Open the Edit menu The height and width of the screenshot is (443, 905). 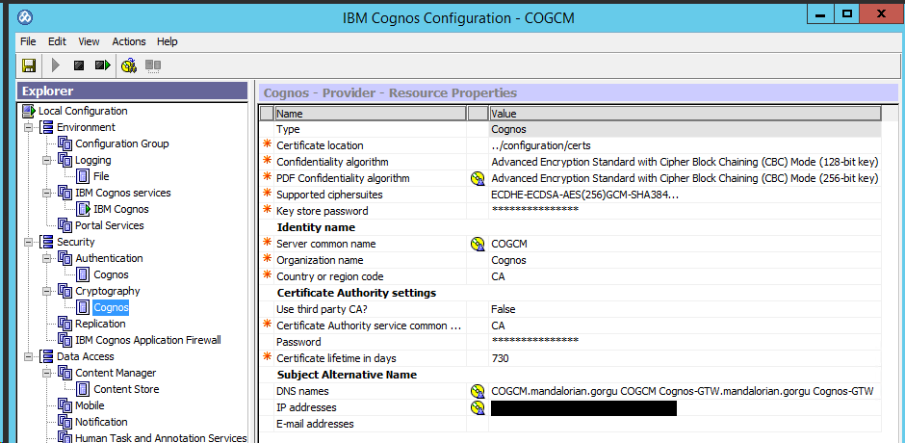click(x=57, y=41)
